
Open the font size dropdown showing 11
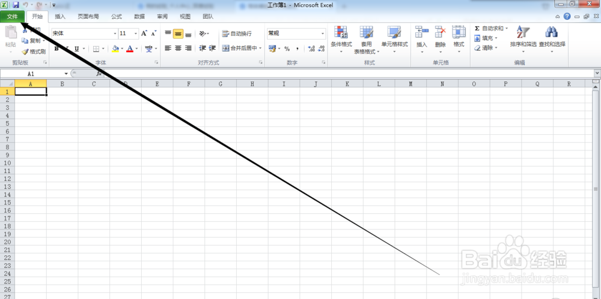click(136, 34)
